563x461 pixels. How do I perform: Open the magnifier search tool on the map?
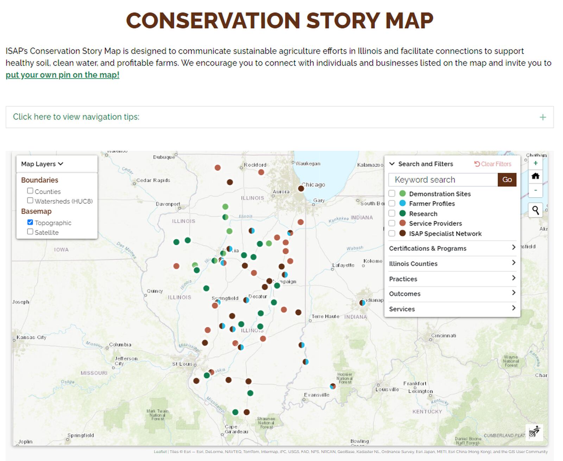click(535, 210)
